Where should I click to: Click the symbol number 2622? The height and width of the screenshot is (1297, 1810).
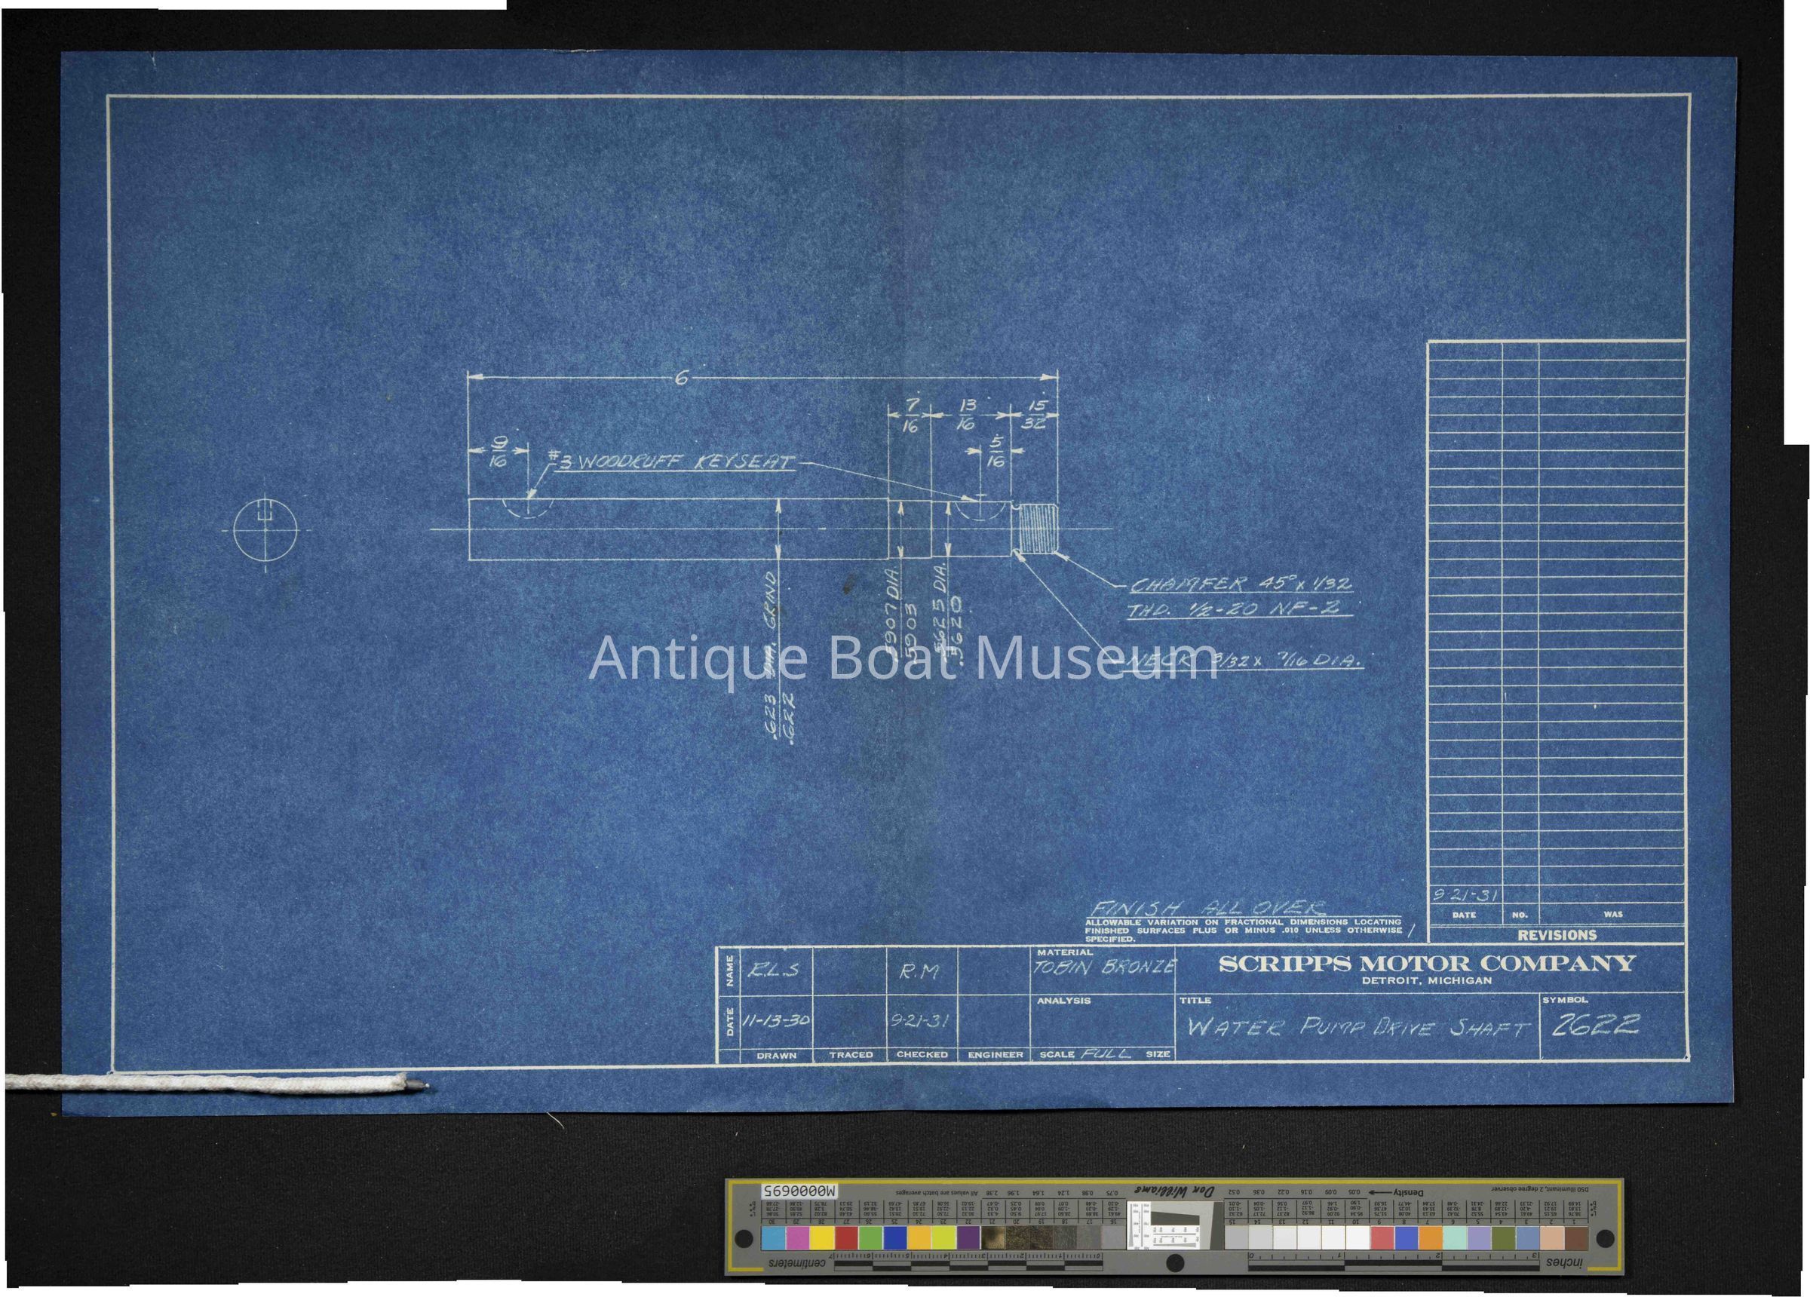[1596, 1025]
